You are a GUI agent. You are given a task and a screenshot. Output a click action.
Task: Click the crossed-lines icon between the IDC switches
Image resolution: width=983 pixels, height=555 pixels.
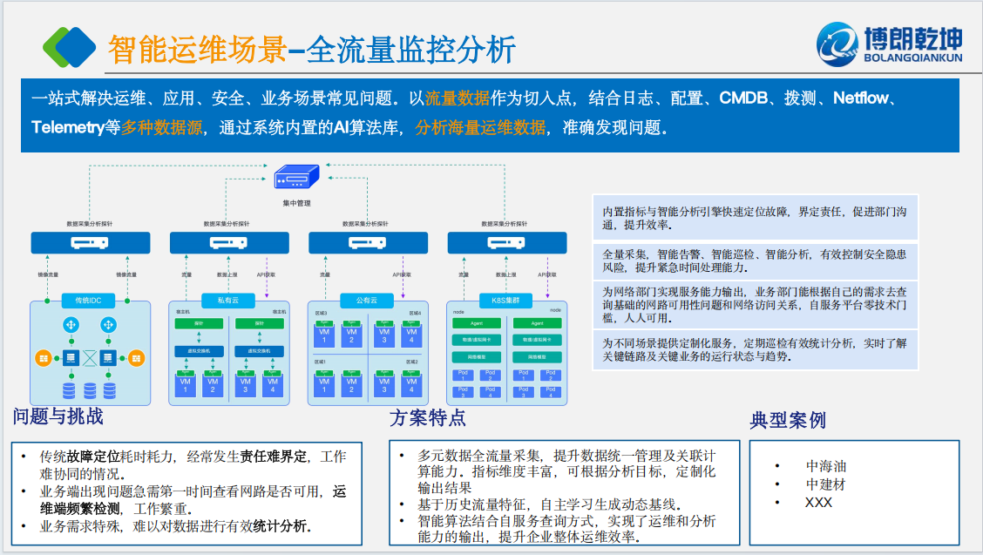88,357
